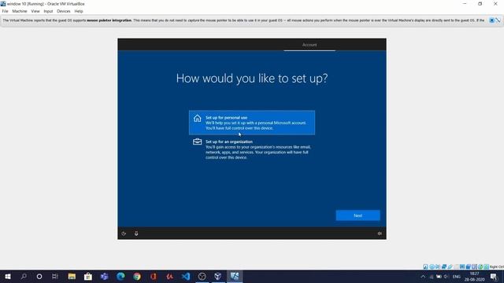Viewport: 504px width, 283px height.
Task: Click the hard disk activity status icon
Action: point(425,266)
